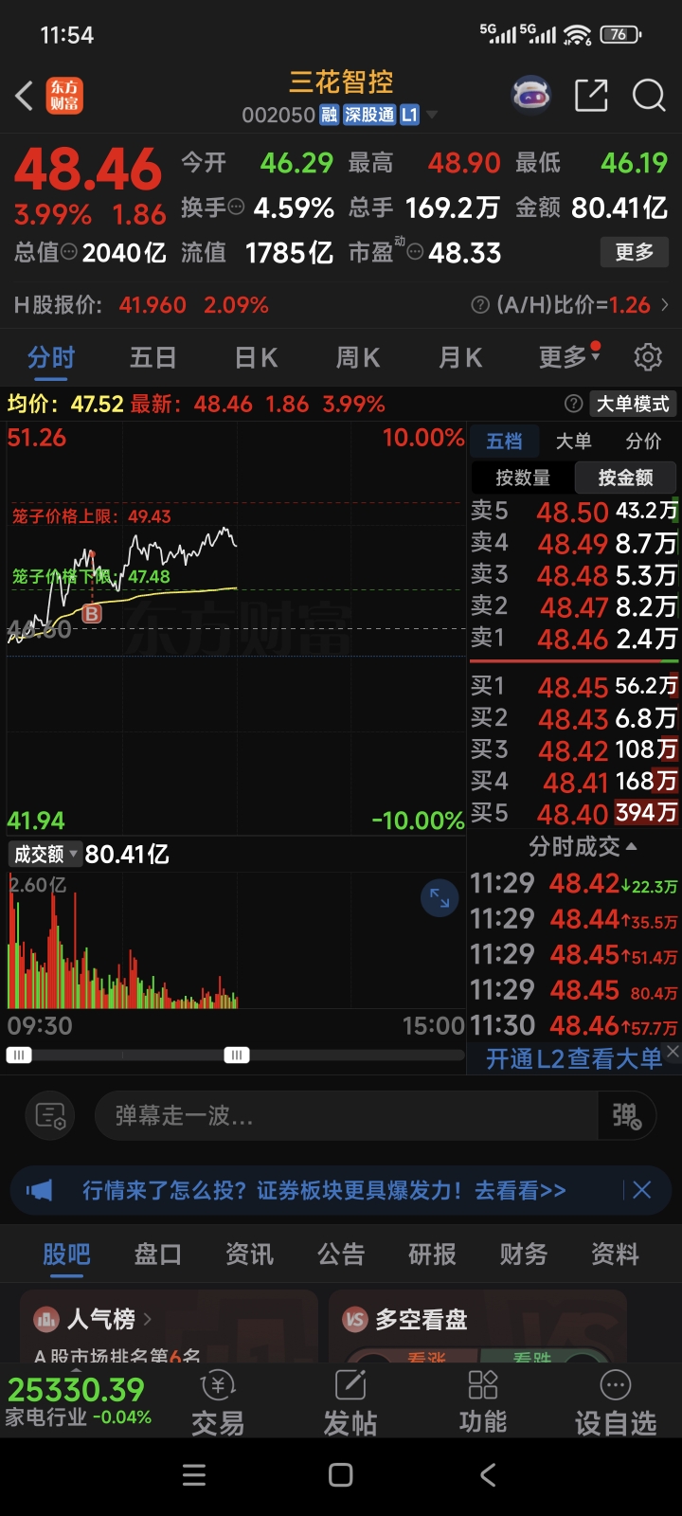Viewport: 682px width, 1516px height.
Task: Open chart settings gear icon
Action: (648, 357)
